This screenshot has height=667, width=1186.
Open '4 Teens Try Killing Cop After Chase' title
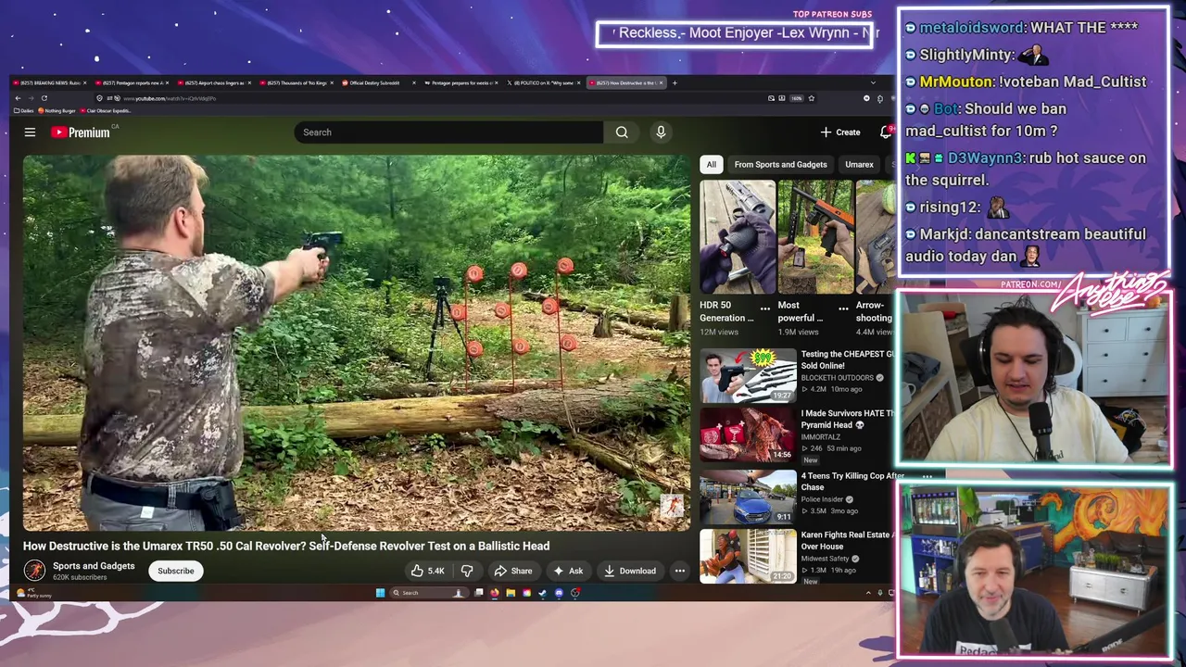852,482
